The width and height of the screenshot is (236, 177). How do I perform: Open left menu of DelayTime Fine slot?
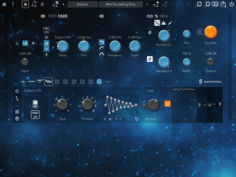point(199,105)
